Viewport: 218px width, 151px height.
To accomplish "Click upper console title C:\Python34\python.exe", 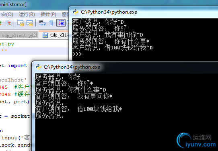I will click(109, 12).
